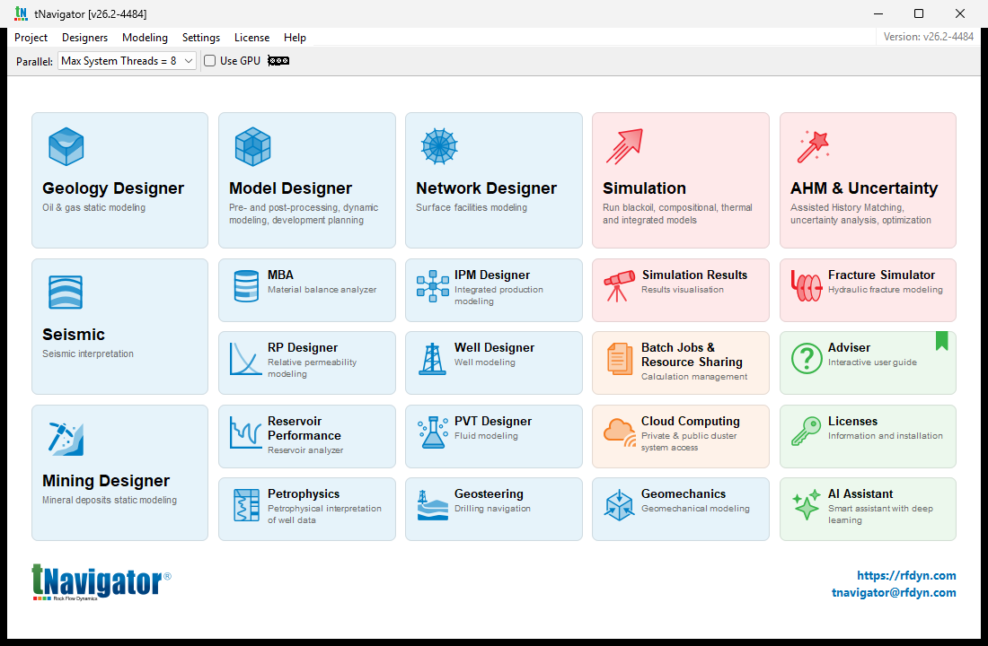
Task: Click the 'Hydraulic fracture modeling' description
Action: pos(886,289)
